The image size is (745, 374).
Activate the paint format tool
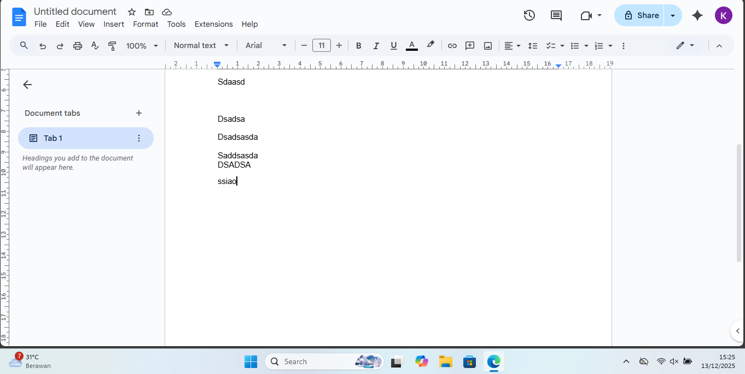[112, 45]
